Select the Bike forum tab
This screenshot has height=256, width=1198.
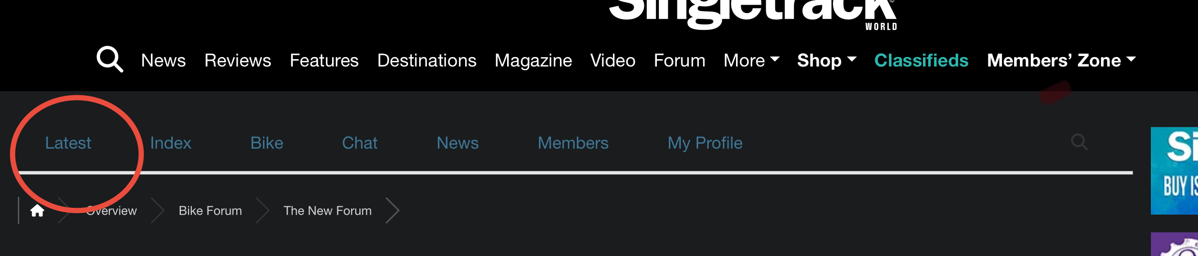tap(267, 143)
